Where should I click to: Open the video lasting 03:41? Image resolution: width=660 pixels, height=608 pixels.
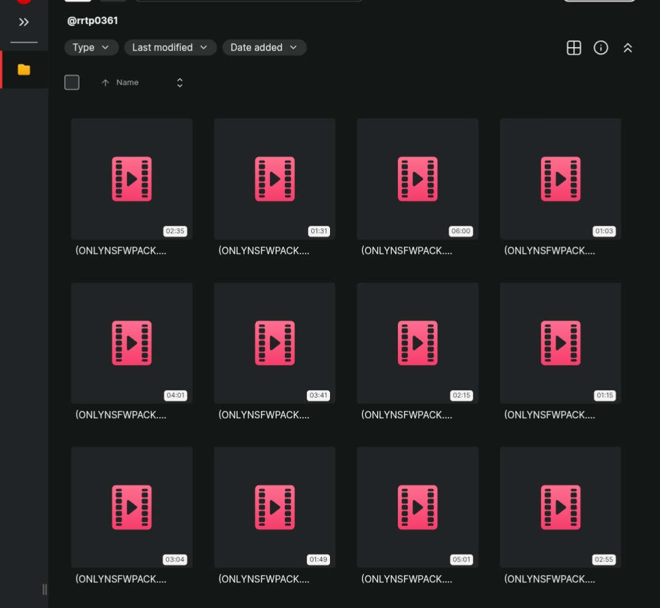(274, 343)
